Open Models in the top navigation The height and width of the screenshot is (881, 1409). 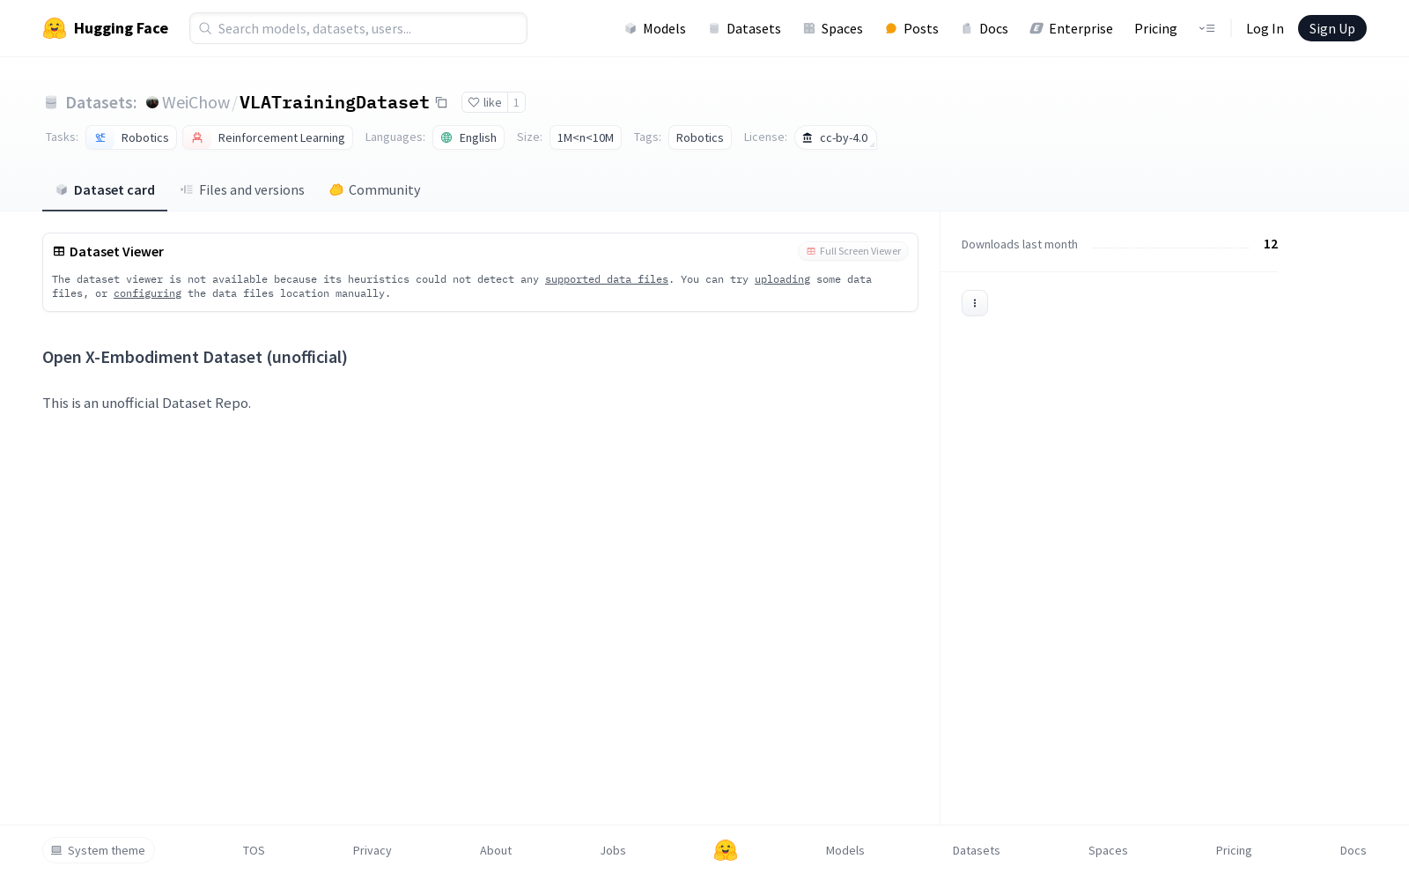click(x=655, y=28)
